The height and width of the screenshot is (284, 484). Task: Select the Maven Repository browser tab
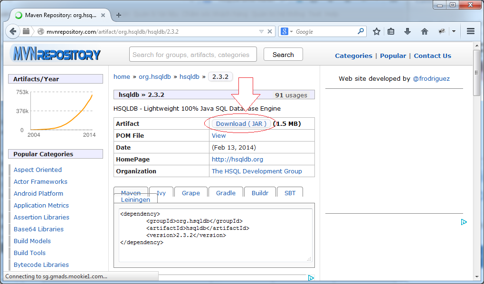click(59, 15)
